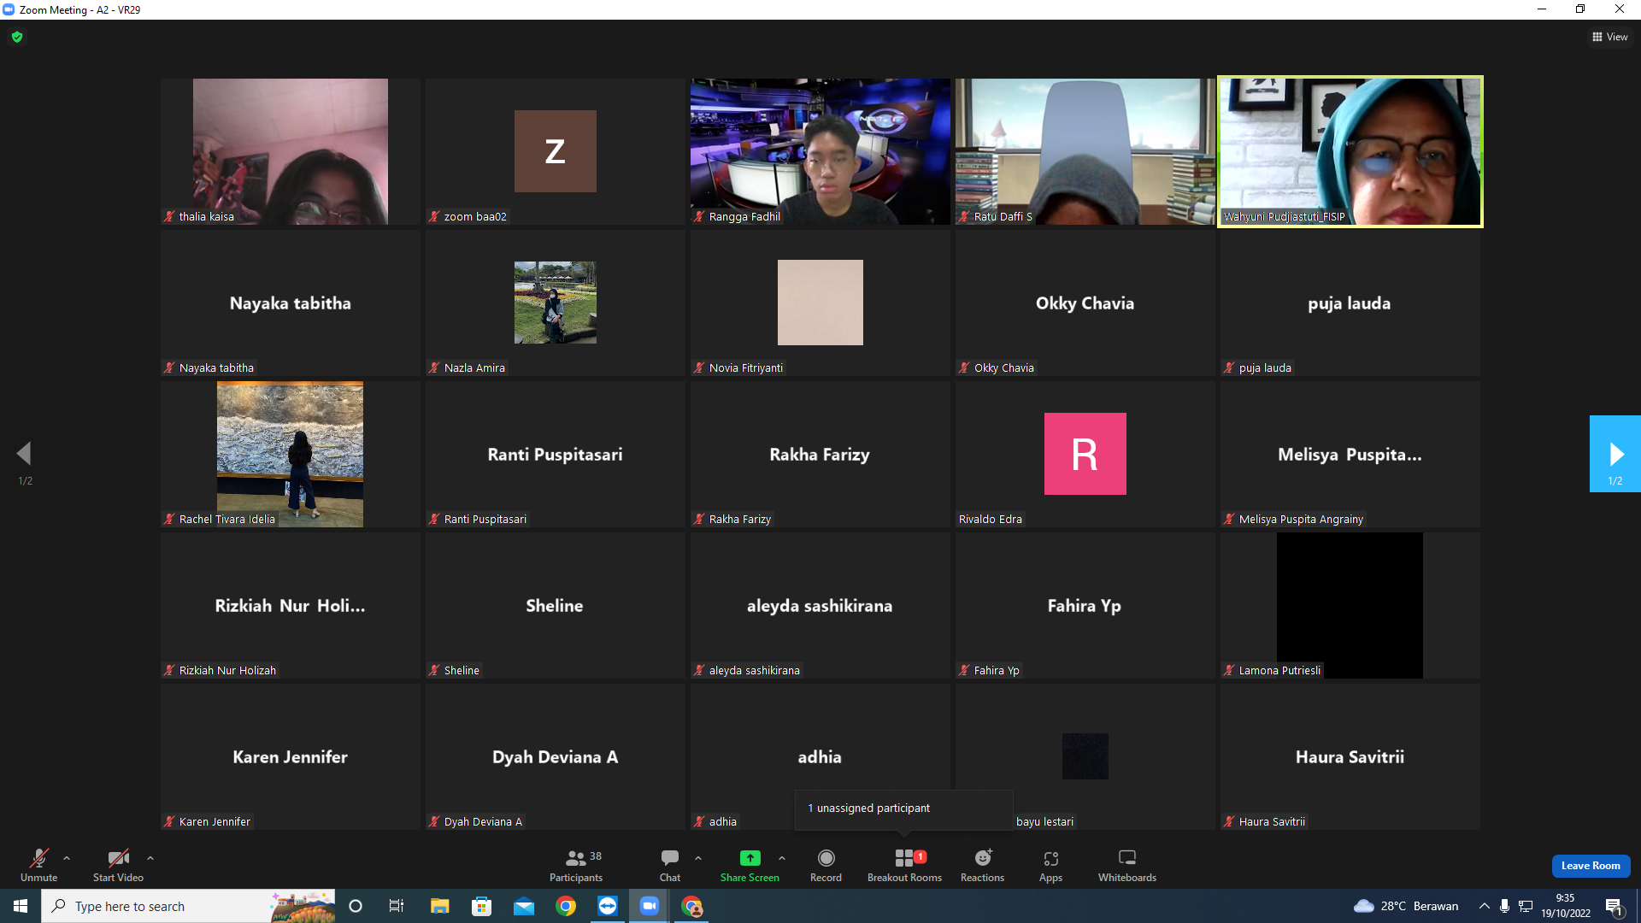Screen dimensions: 1641x923
Task: Click the Zoom icon in the title bar
Action: [9, 9]
